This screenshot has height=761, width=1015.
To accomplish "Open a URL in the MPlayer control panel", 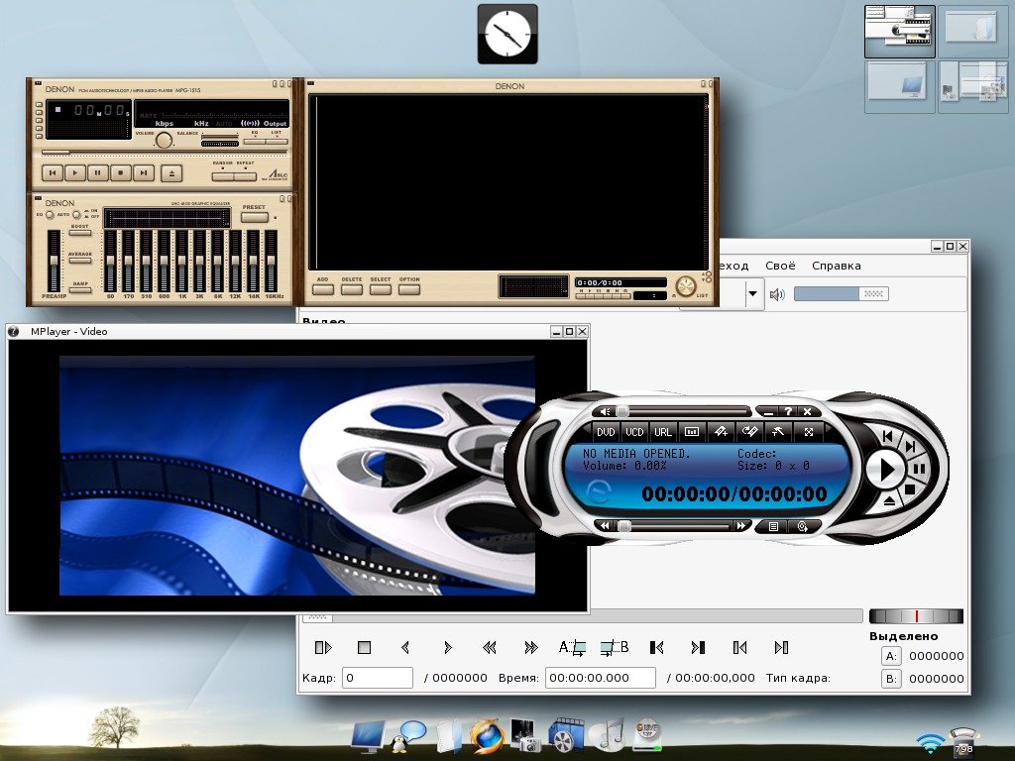I will [663, 432].
